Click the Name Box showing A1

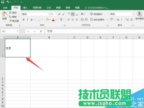10,31
